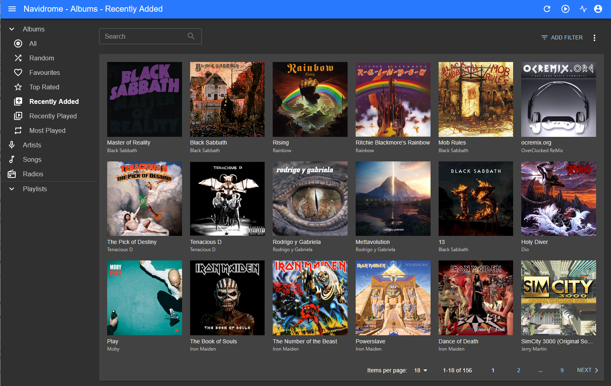Switch to the Random albums view

[41, 58]
